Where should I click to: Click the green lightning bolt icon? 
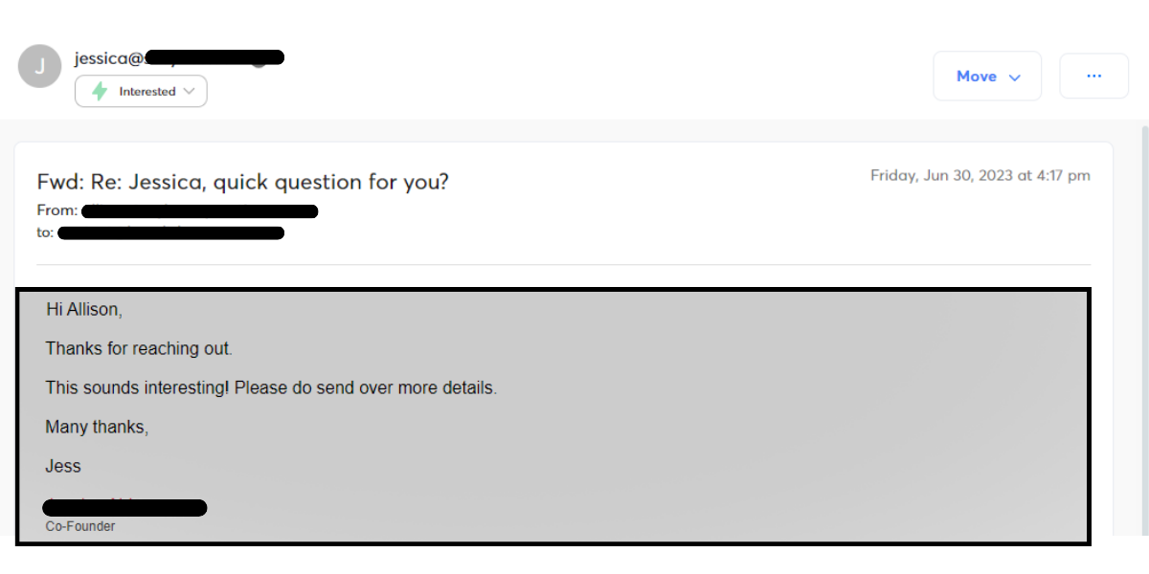(x=100, y=92)
